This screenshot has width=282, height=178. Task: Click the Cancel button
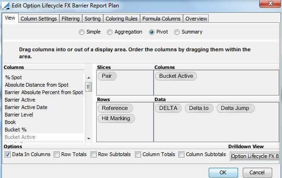pos(257,172)
